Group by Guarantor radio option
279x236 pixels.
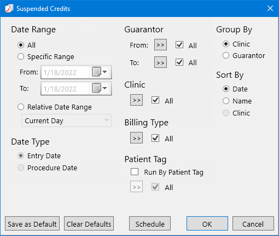226,55
